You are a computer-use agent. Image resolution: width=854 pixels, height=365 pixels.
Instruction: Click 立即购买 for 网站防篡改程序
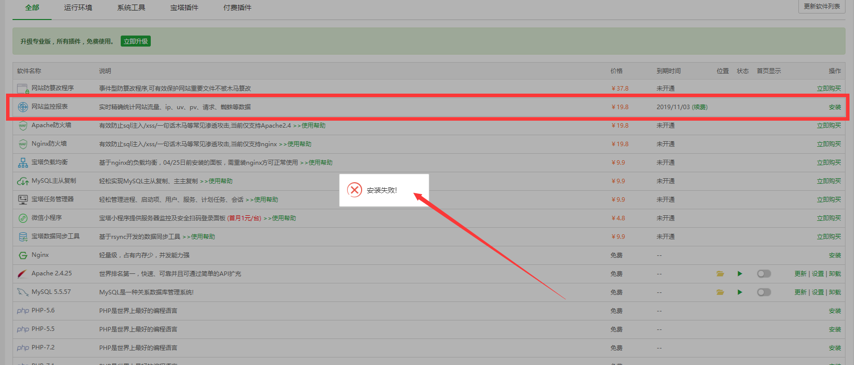[x=829, y=89]
